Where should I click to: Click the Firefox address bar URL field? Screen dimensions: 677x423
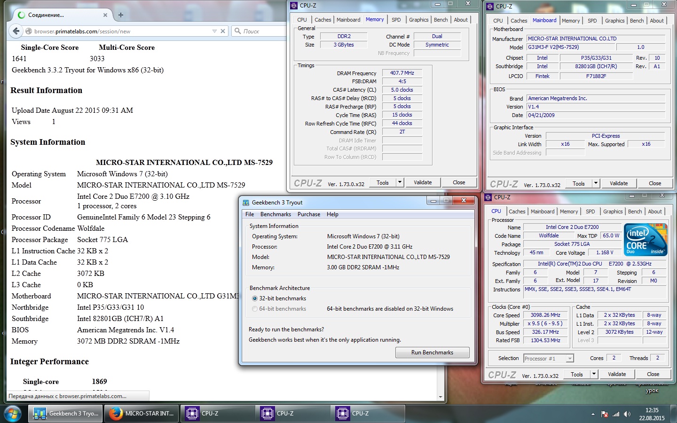121,31
